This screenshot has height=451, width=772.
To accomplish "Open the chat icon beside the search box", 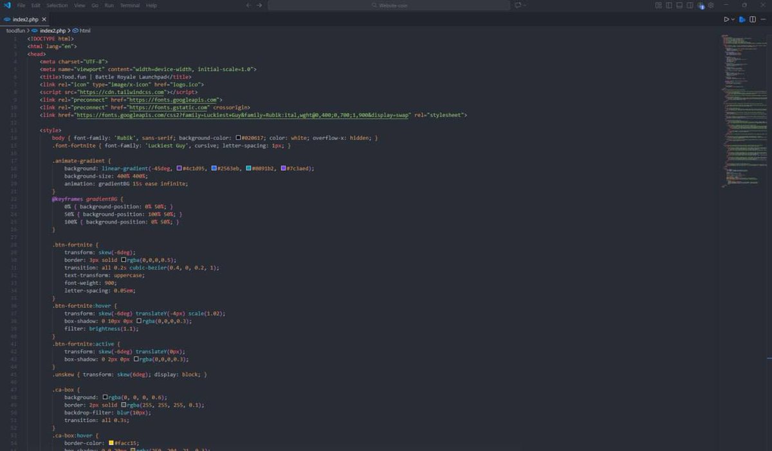I will pyautogui.click(x=518, y=5).
